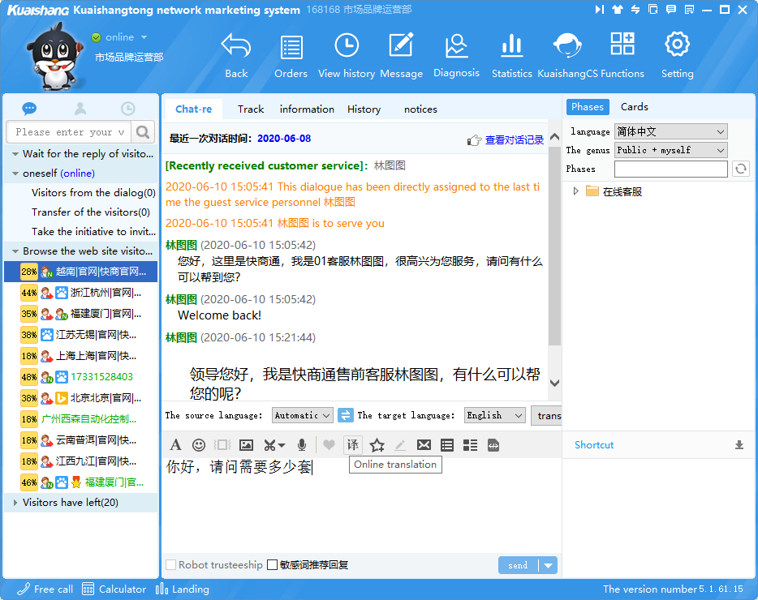Click the Shortcut download icon

pos(739,445)
